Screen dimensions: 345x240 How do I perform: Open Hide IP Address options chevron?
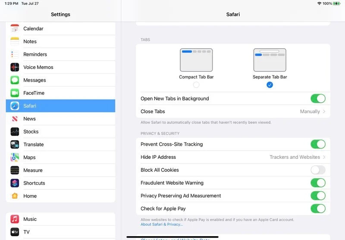click(324, 157)
